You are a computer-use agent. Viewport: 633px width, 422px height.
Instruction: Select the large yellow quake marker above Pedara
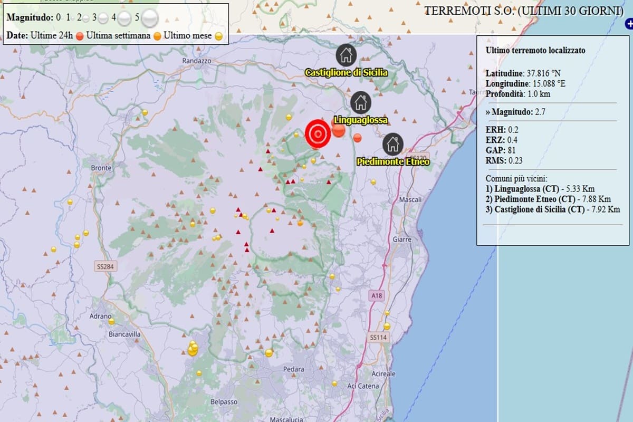269,353
